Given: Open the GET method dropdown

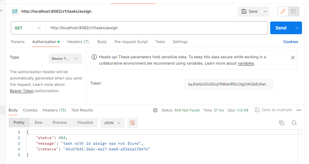Looking at the screenshot, I should [x=27, y=28].
